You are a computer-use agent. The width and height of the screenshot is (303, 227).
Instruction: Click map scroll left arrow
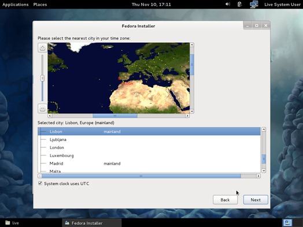point(50,116)
